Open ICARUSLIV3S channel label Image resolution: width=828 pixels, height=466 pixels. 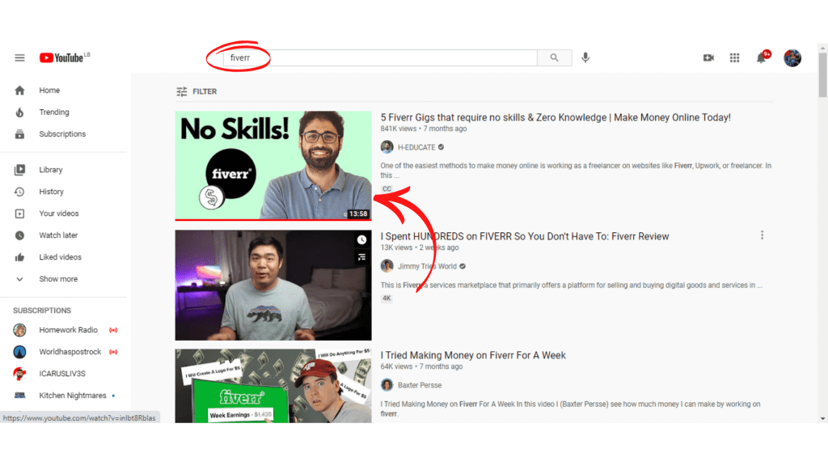(61, 374)
